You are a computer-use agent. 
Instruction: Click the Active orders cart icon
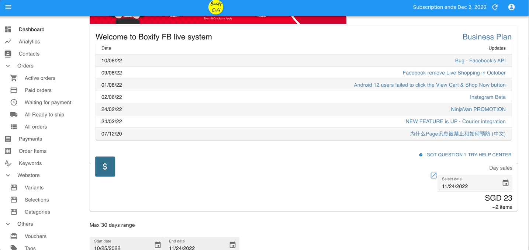coord(14,78)
